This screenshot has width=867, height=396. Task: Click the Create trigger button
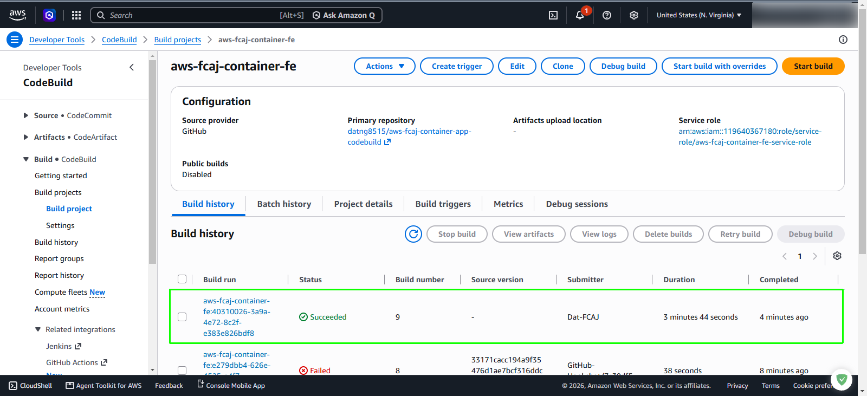(x=457, y=66)
